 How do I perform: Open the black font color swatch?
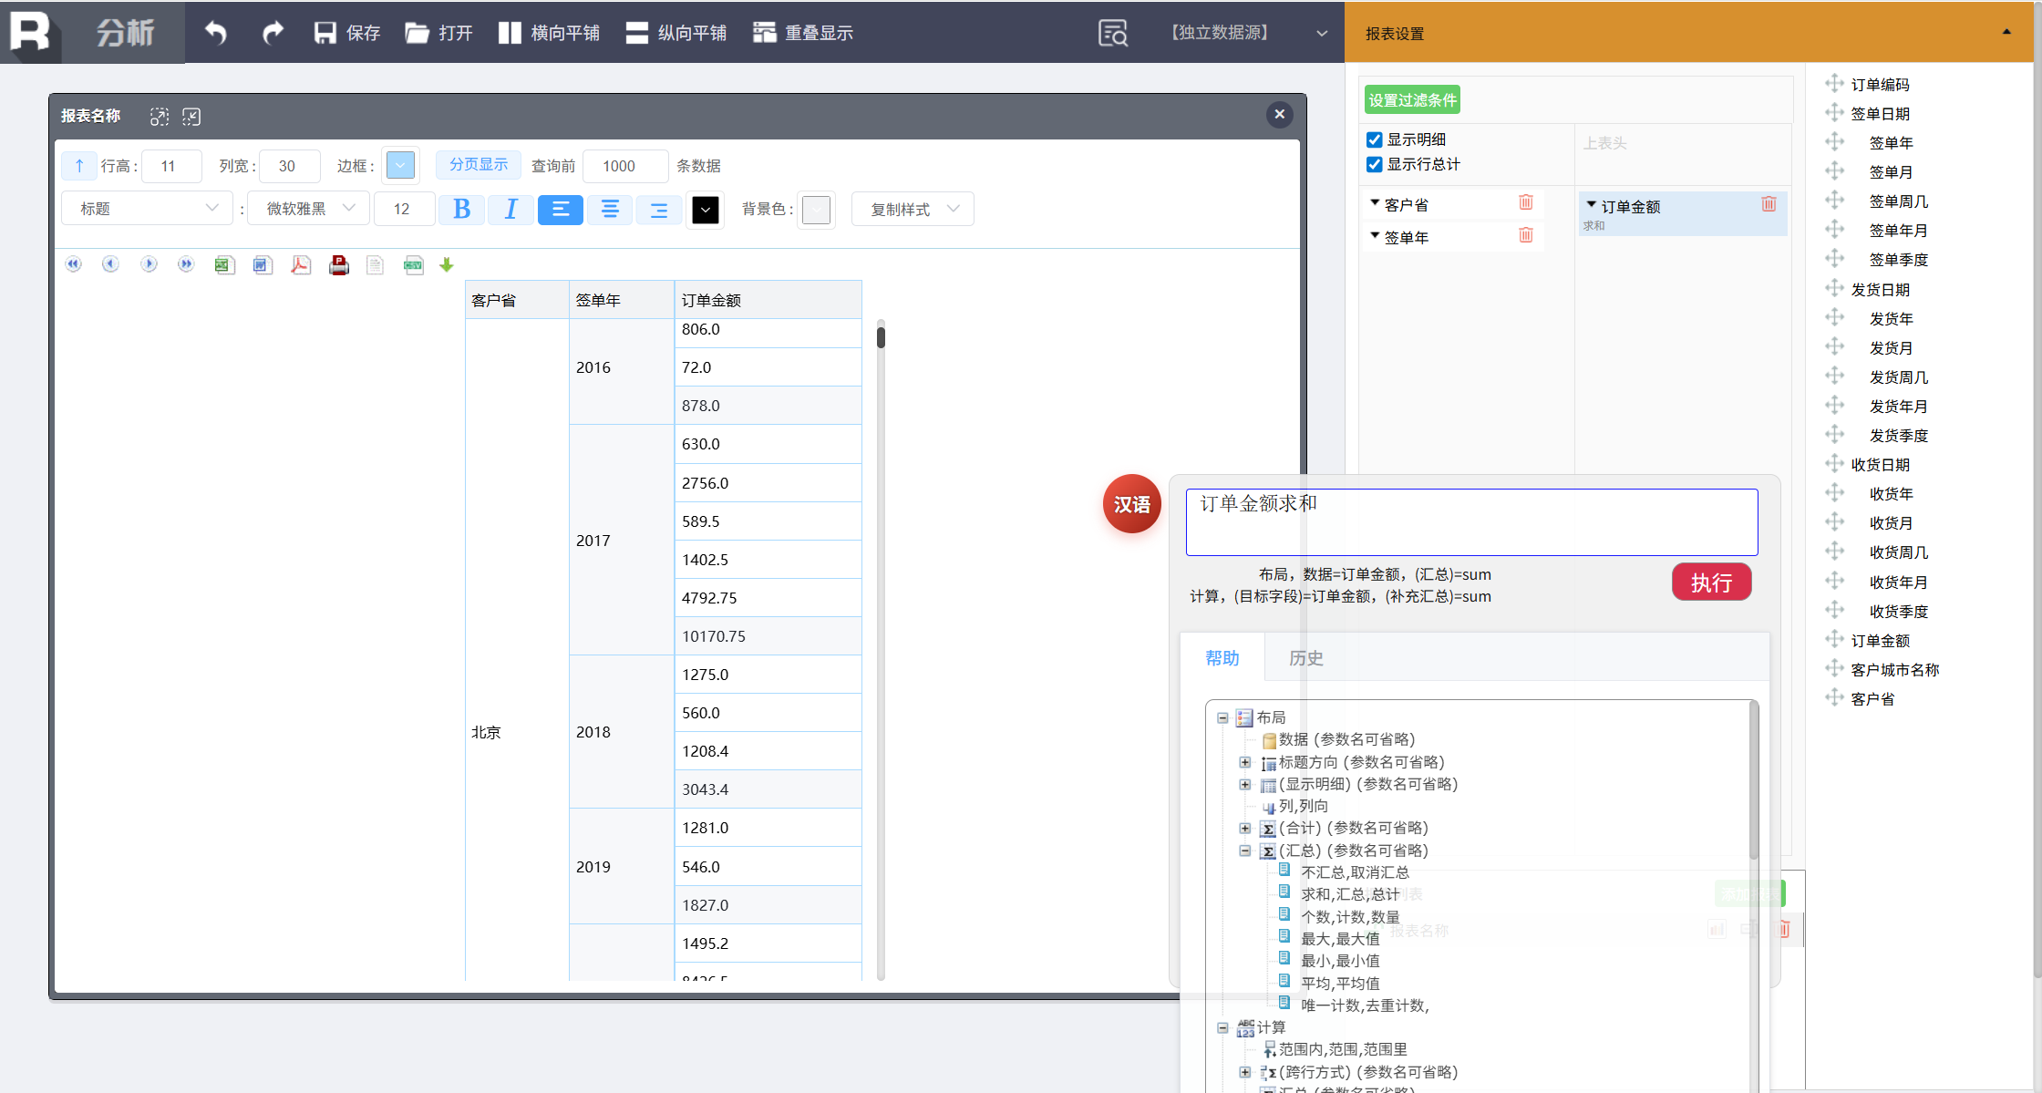(705, 210)
